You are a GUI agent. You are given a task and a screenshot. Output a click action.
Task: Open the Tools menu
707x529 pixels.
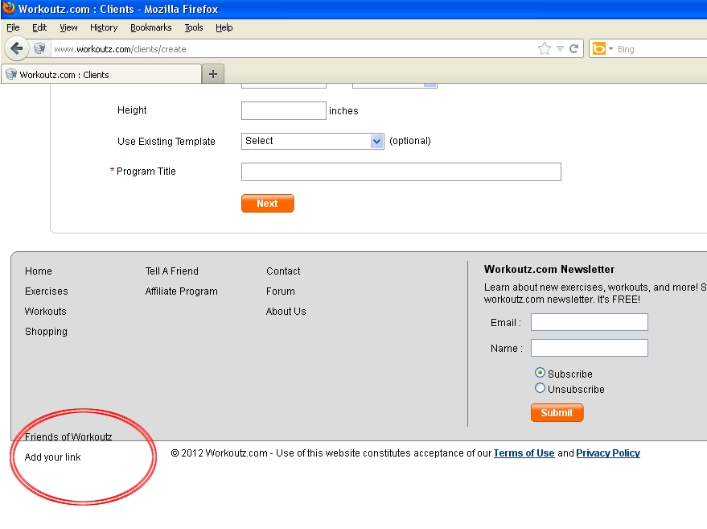tap(194, 27)
